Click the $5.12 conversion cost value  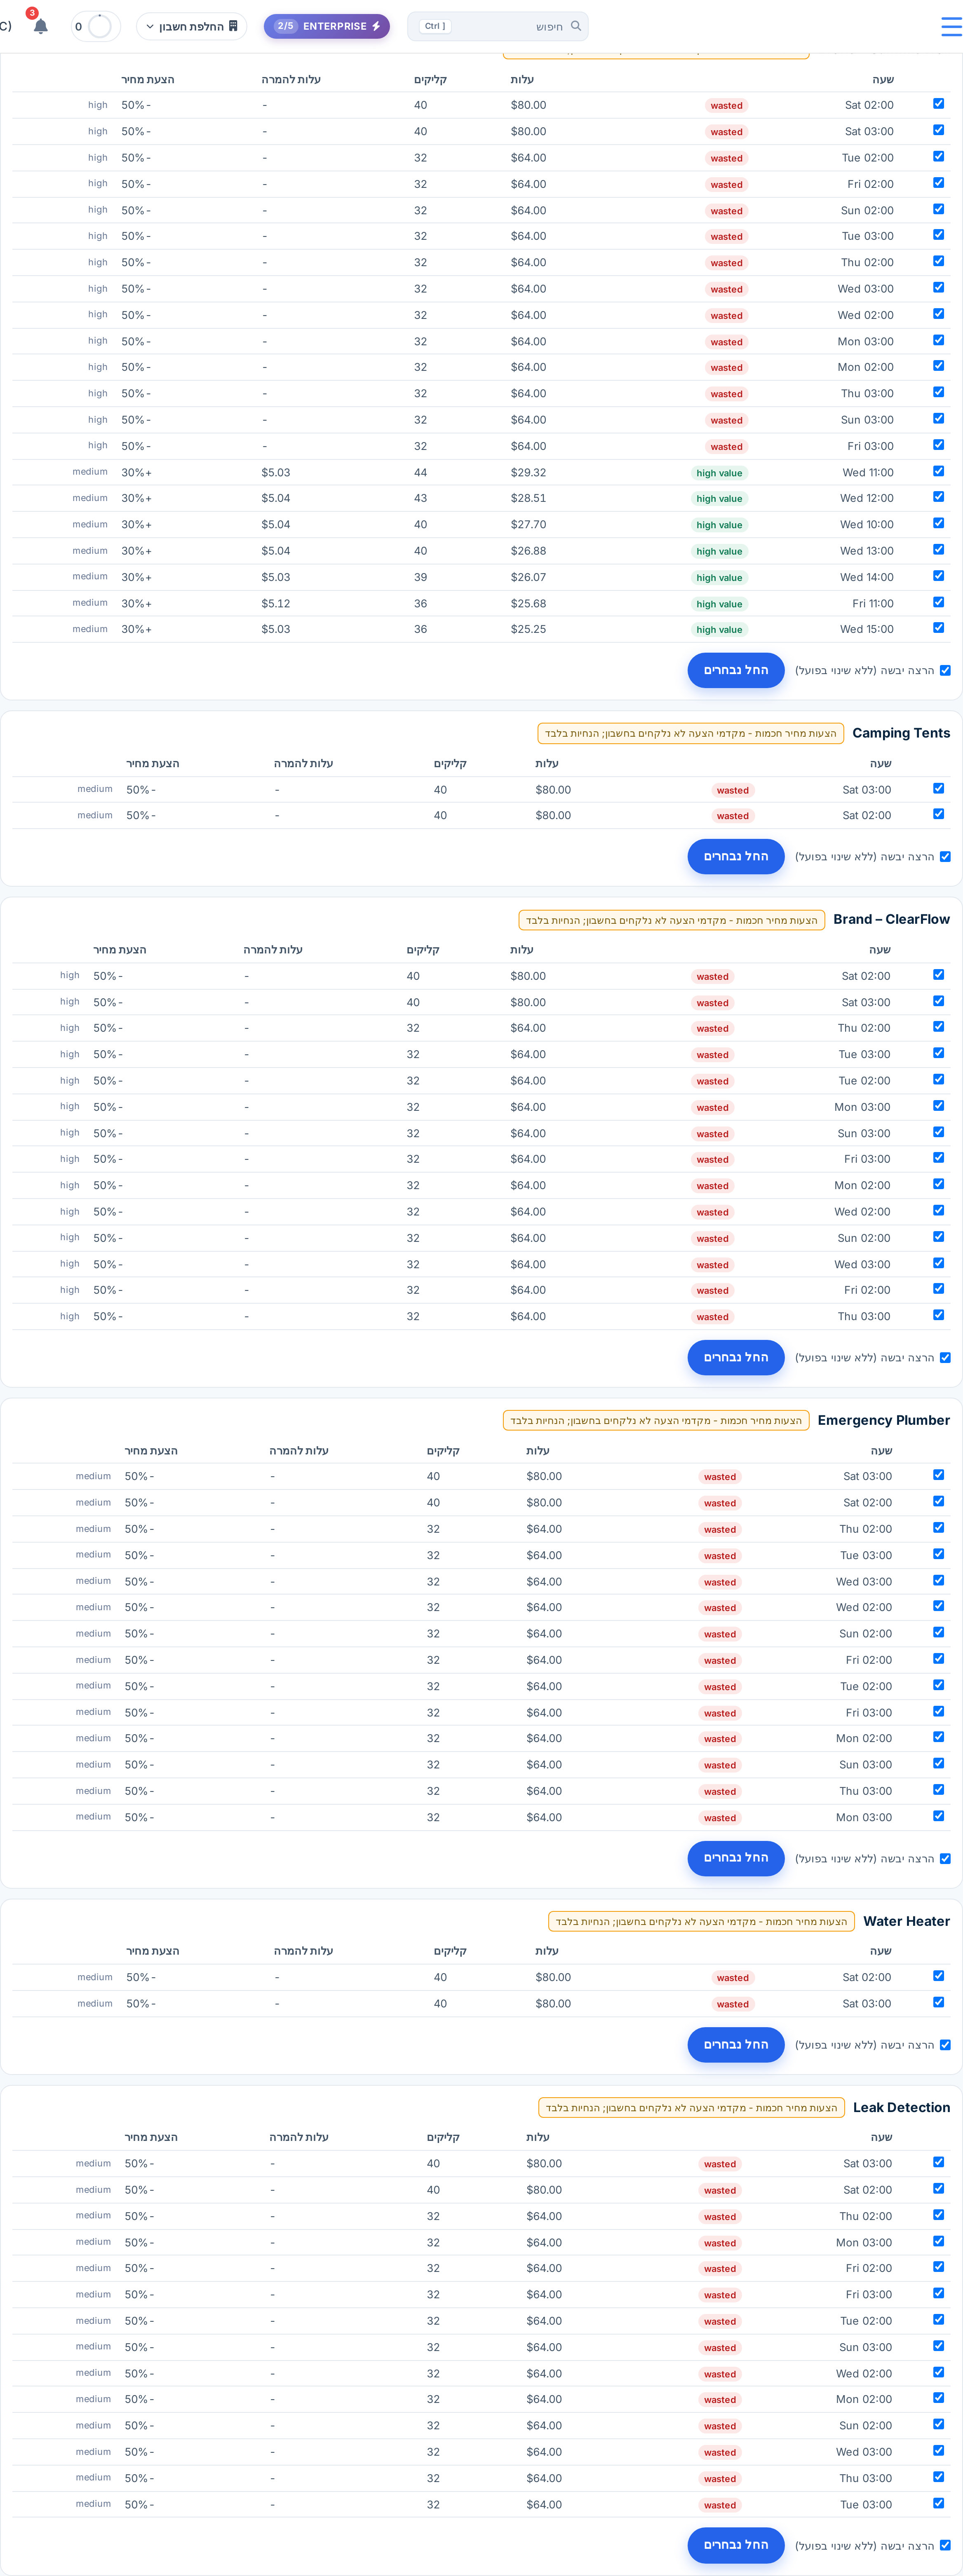click(276, 604)
